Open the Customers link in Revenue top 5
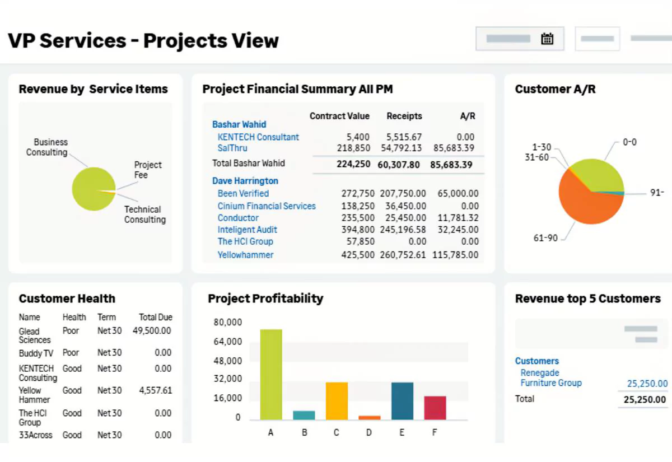The image size is (672, 462). [537, 361]
